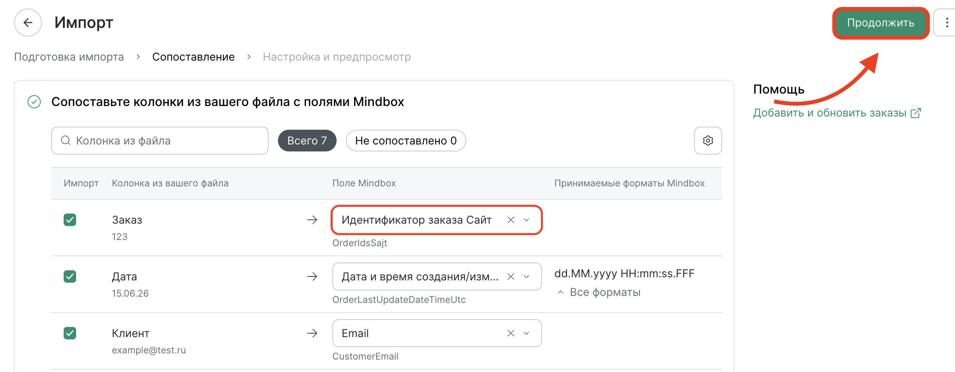Click the Импорт page title
The height and width of the screenshot is (372, 955).
tap(83, 23)
